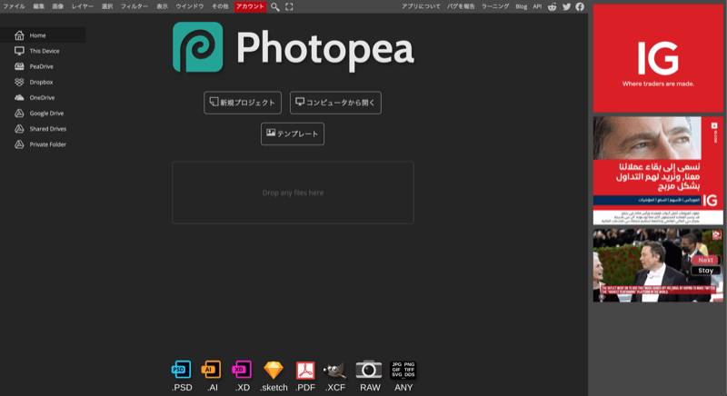
Task: Click the Photopea logo icon
Action: tap(198, 47)
